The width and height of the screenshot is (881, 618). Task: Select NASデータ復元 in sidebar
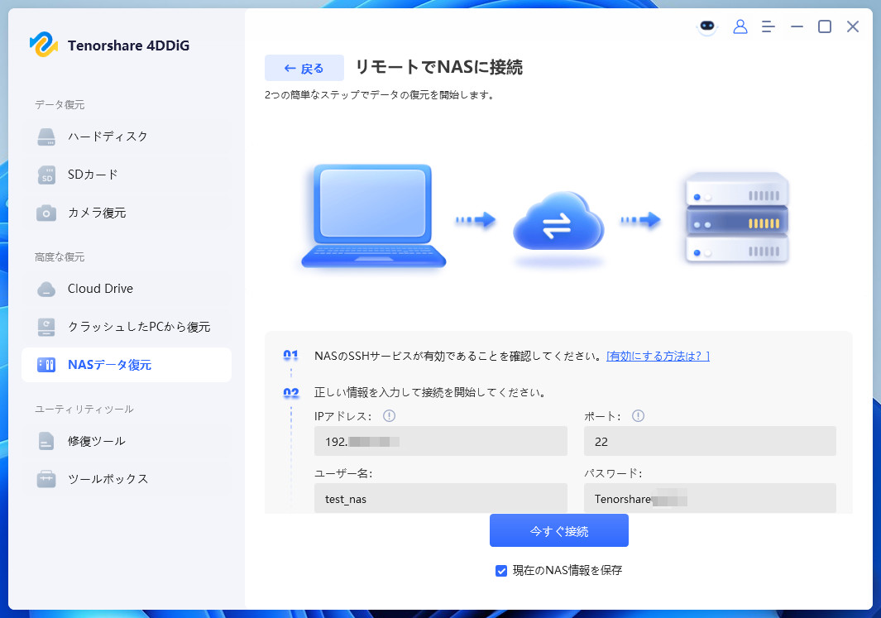pos(127,365)
